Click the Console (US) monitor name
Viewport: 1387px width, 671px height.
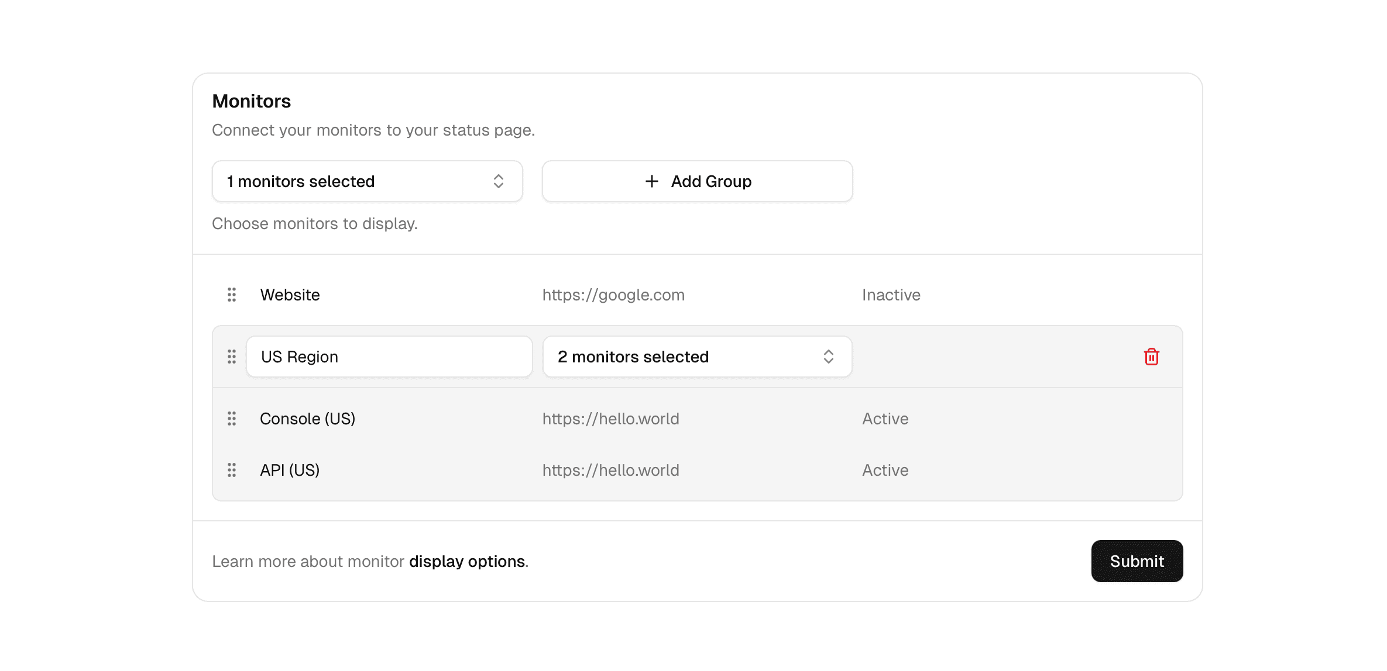[307, 418]
